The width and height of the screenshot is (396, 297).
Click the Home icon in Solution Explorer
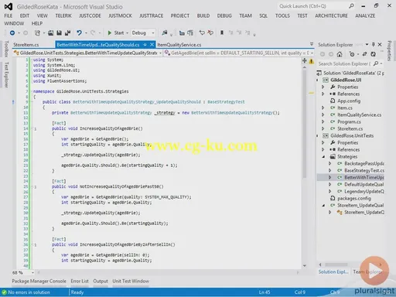[340, 54]
